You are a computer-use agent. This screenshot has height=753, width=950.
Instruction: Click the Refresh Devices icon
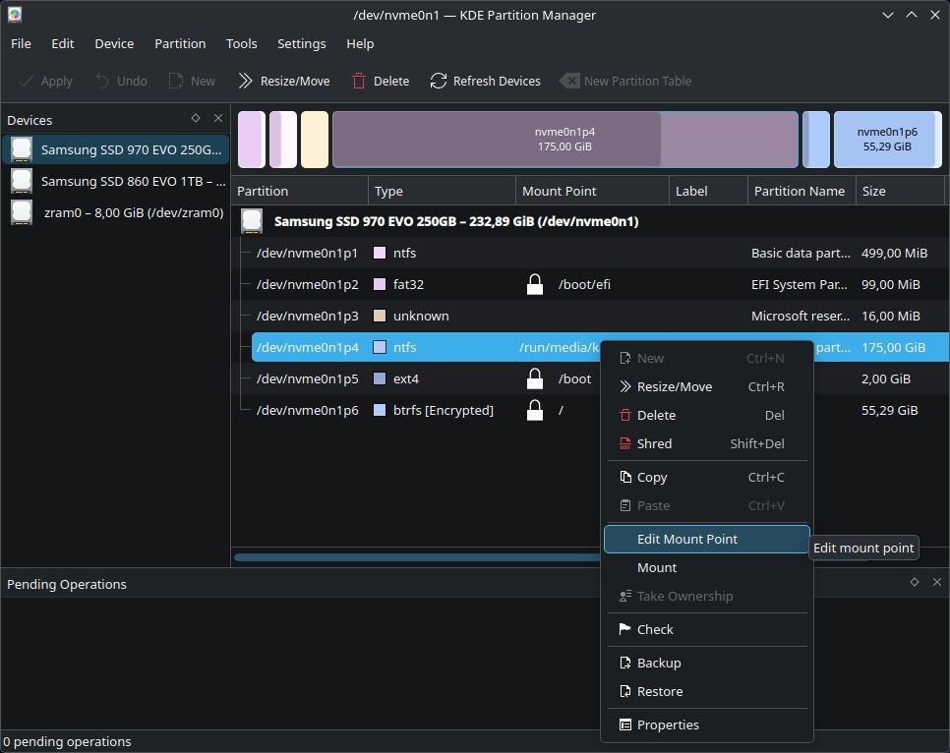click(x=438, y=81)
